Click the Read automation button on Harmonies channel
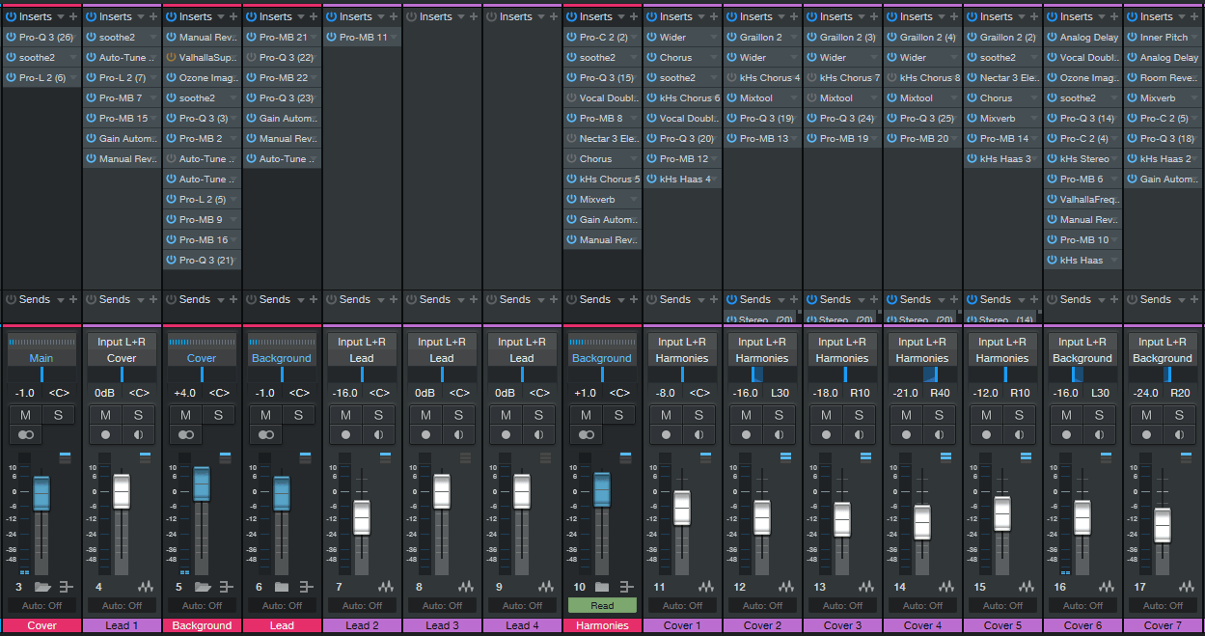 [602, 605]
